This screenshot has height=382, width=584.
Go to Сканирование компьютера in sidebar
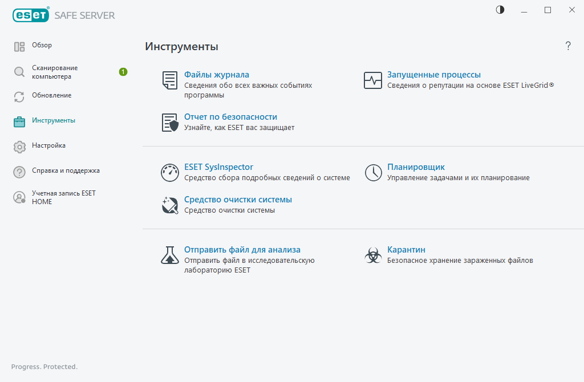(x=55, y=72)
